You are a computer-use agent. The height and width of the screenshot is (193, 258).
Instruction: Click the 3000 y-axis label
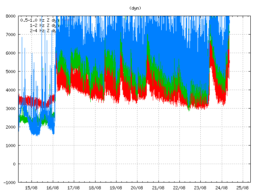pos(10,109)
